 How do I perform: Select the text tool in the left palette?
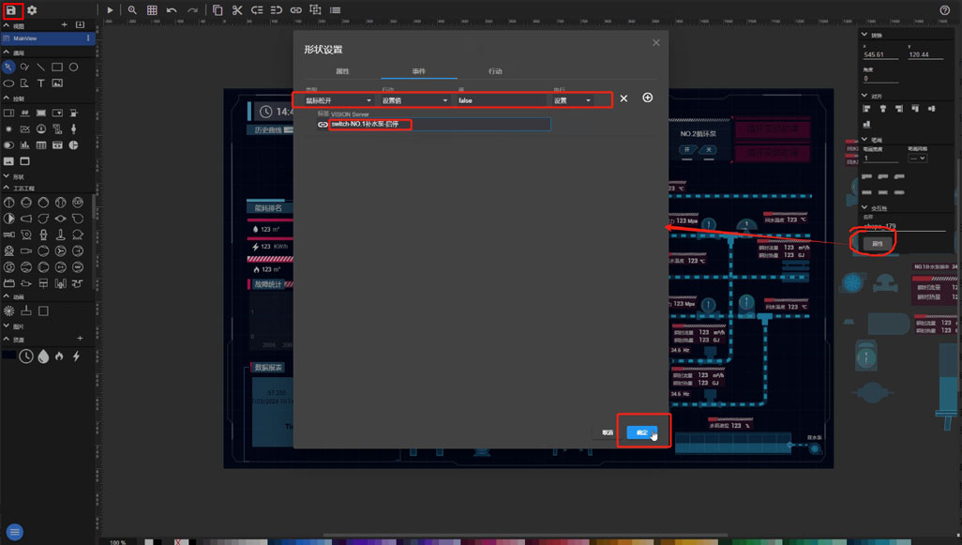click(x=41, y=83)
